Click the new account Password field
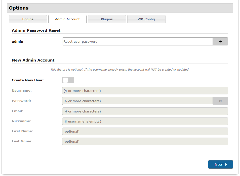 (137, 101)
